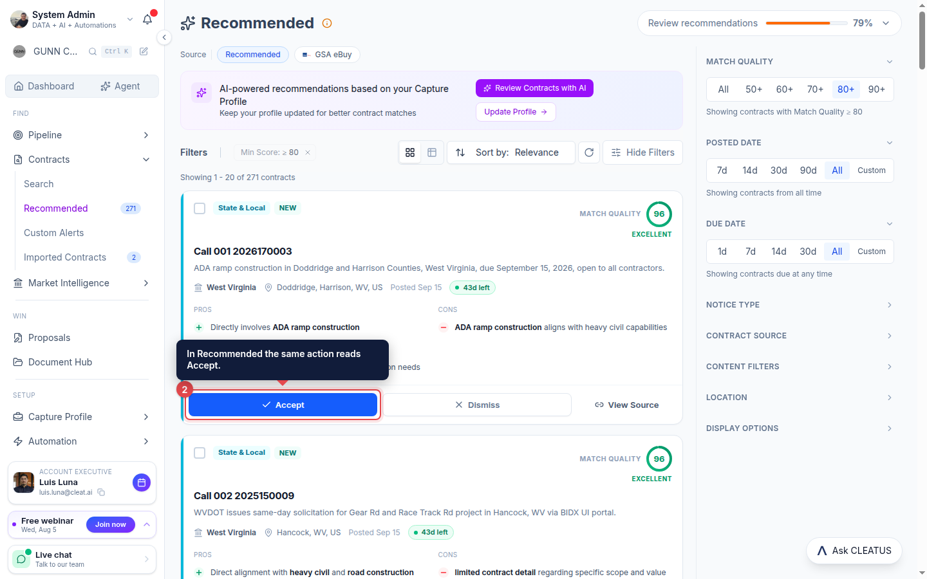This screenshot has width=927, height=579.
Task: Click the AI sparkle icon in the banner
Action: 201,93
